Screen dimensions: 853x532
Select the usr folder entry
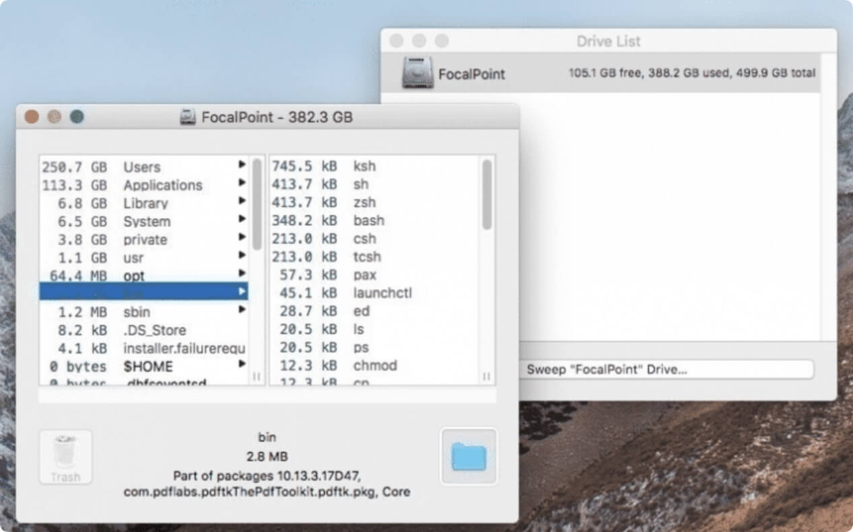133,258
